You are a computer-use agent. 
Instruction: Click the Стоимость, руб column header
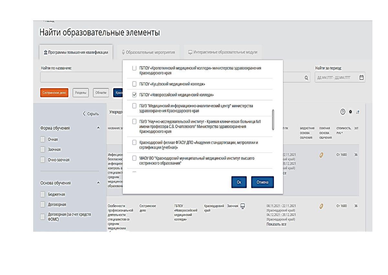tap(343, 130)
